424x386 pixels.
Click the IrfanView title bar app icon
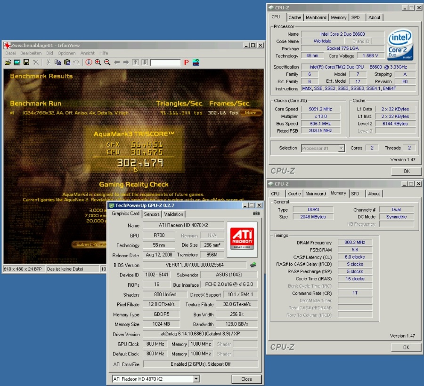(7, 45)
